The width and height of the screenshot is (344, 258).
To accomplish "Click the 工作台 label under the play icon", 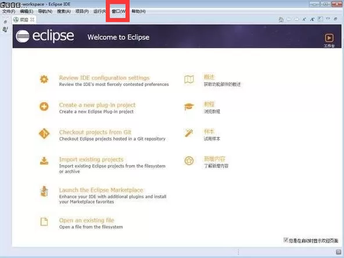I will coord(329,46).
